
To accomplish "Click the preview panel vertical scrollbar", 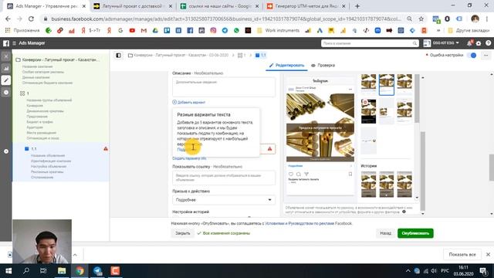I will pyautogui.click(x=423, y=171).
